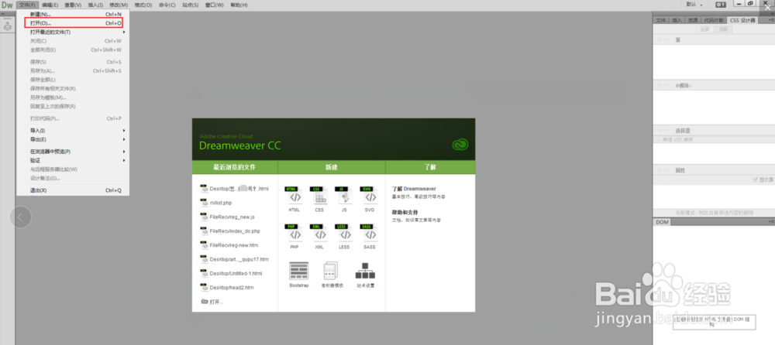Create a new PHP file icon

pos(294,234)
